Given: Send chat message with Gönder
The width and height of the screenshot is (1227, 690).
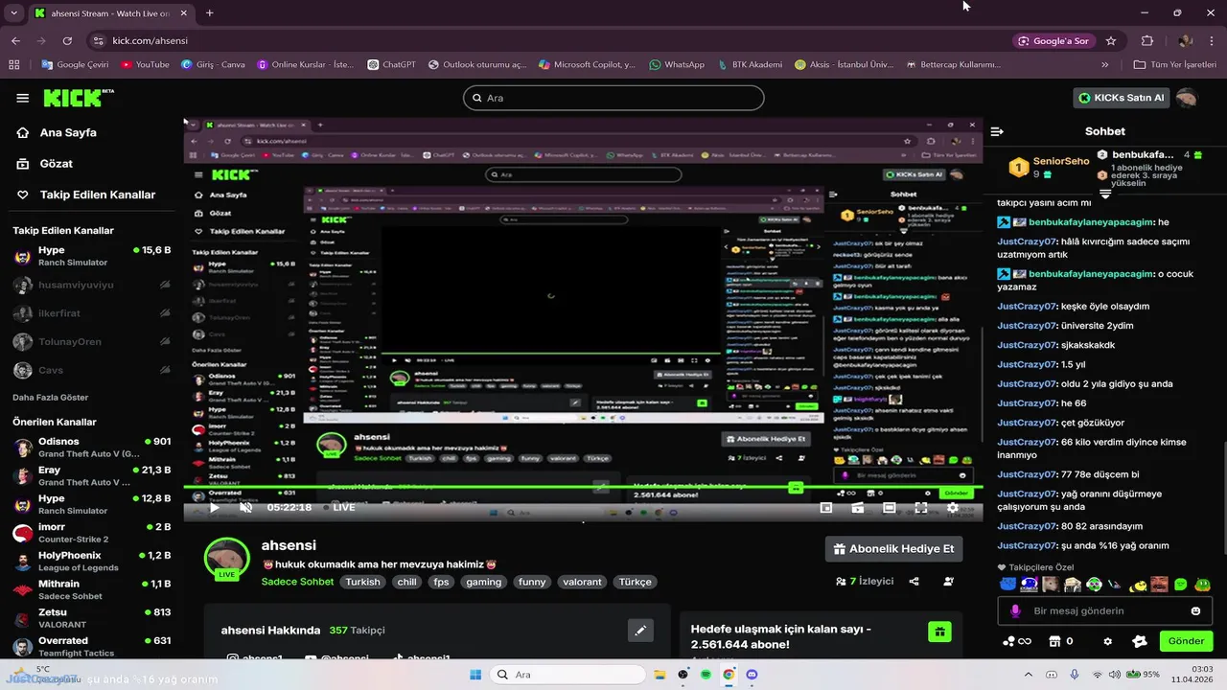Looking at the screenshot, I should (x=1186, y=641).
